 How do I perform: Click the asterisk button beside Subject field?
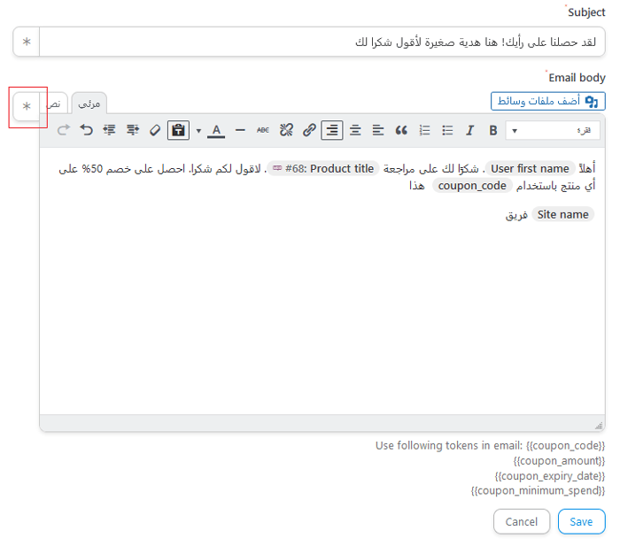click(x=27, y=42)
